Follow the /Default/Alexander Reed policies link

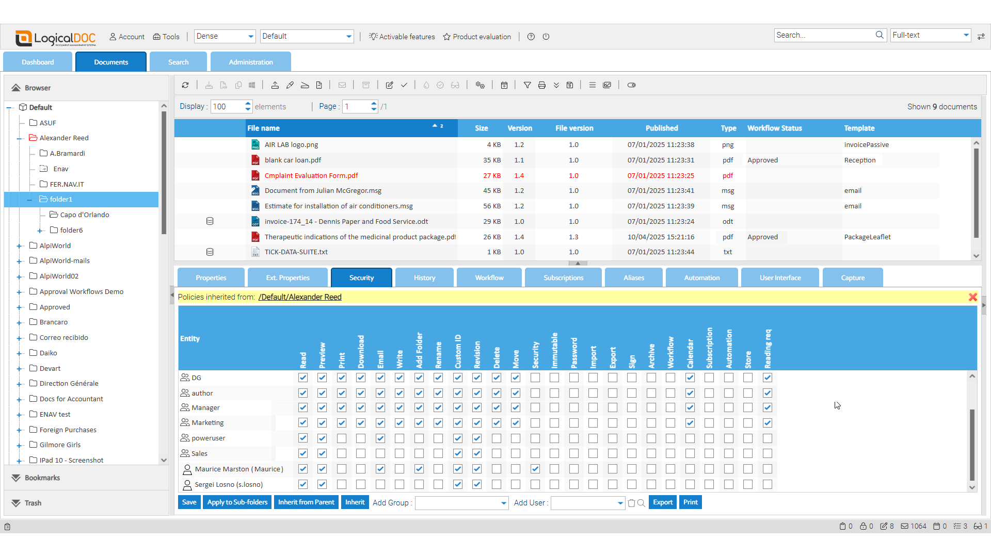tap(300, 297)
